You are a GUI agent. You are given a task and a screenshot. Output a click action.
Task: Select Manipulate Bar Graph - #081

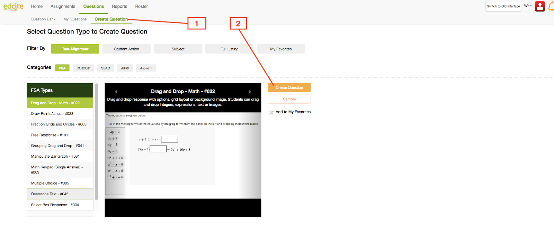point(60,156)
